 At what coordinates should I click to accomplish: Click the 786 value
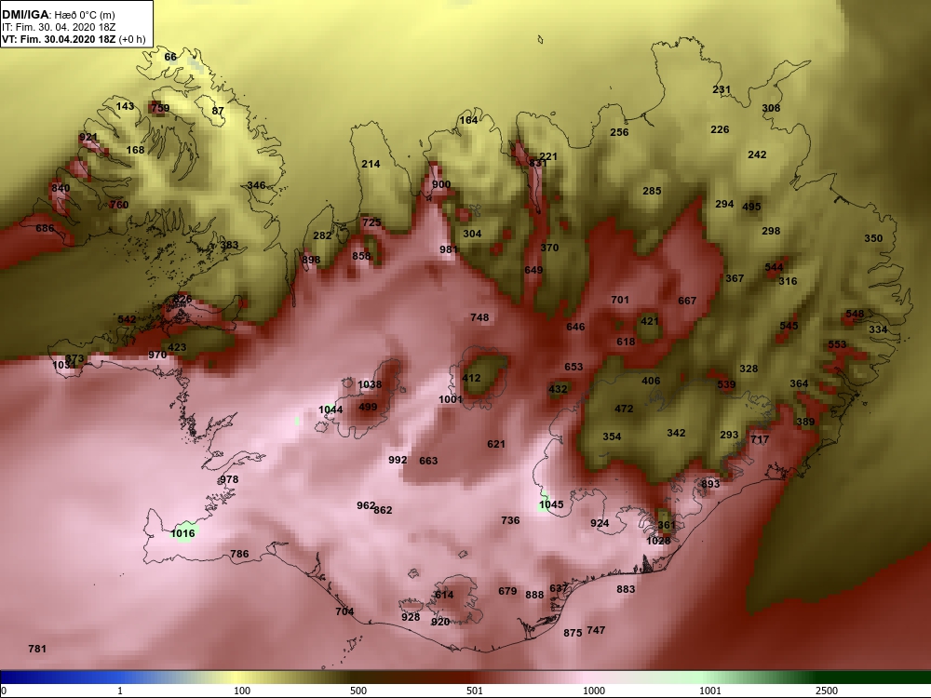(239, 555)
